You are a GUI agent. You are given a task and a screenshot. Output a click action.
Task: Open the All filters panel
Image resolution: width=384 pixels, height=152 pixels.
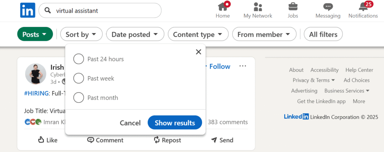(x=323, y=34)
